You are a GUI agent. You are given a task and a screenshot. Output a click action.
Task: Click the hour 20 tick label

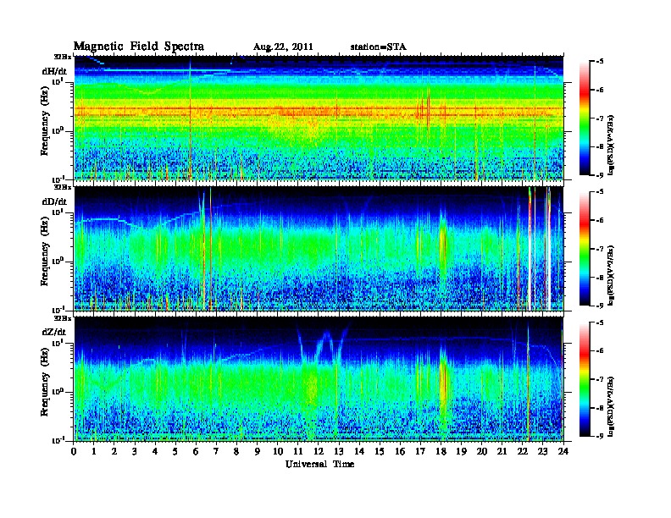pos(482,451)
